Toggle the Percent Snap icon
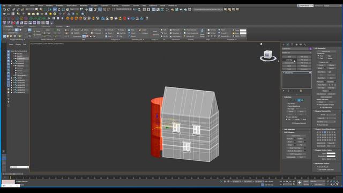This screenshot has width=343, height=193. 105,10
